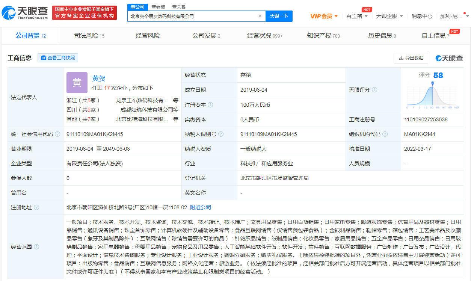Open the VIP会员 dropdown

[x=324, y=16]
